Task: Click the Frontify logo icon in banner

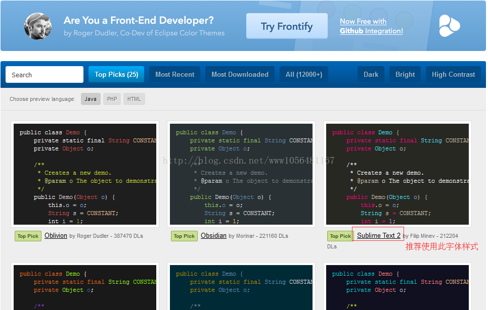Action: [x=449, y=26]
